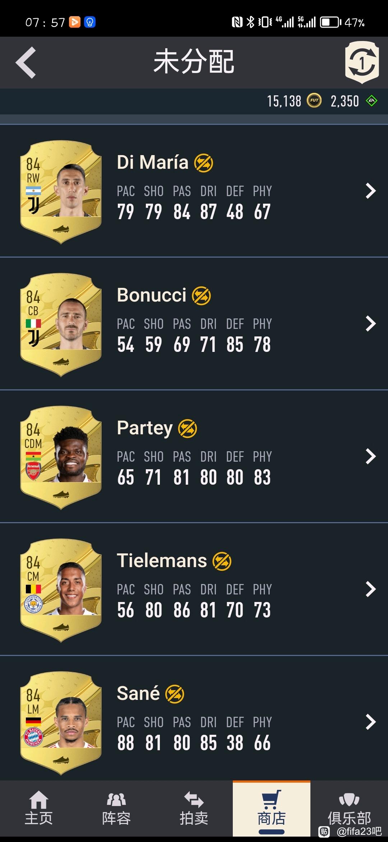Expand Tielemans details chevron
Screen dimensions: 388x842
(370, 589)
